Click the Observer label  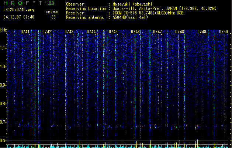[x=75, y=4]
